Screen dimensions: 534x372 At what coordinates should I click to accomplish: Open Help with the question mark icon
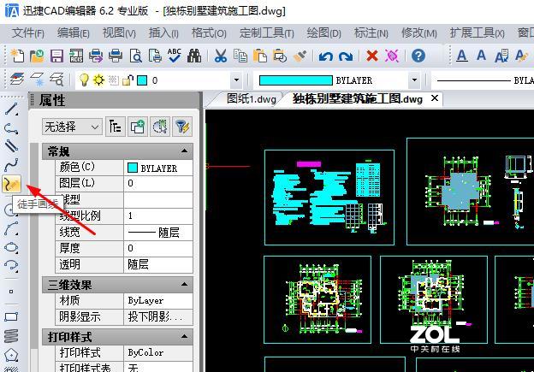[x=418, y=56]
